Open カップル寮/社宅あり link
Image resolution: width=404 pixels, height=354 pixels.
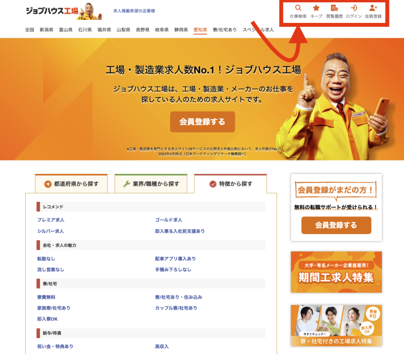176,308
